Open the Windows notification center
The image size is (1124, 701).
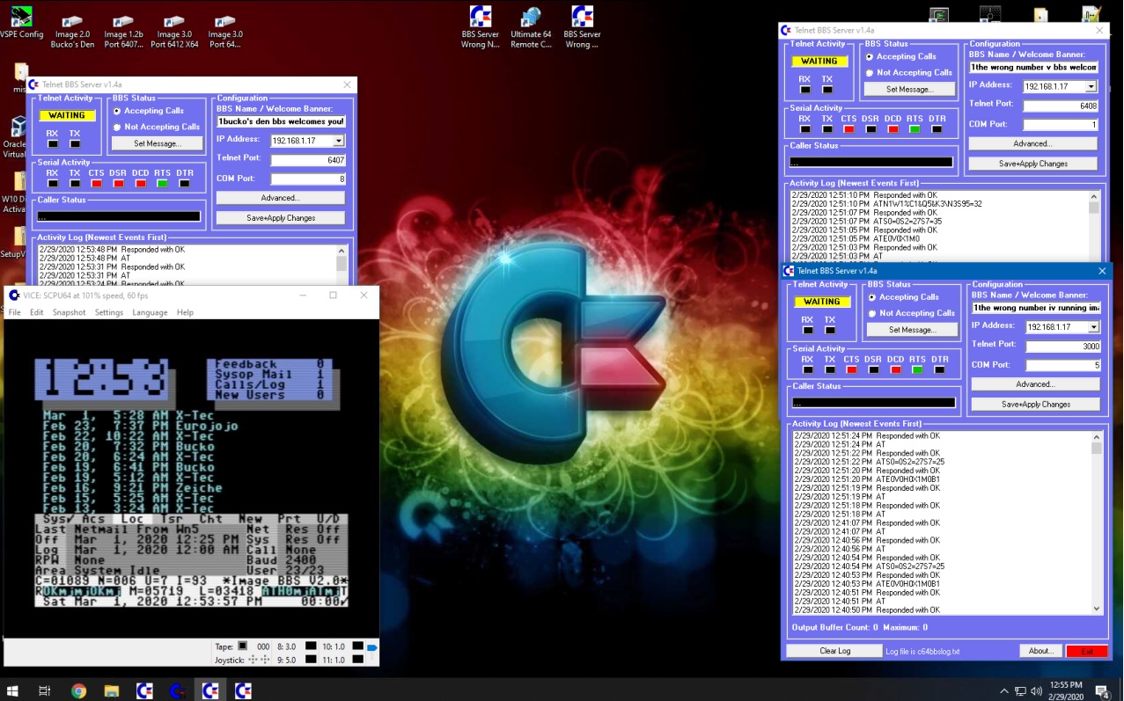[1101, 690]
